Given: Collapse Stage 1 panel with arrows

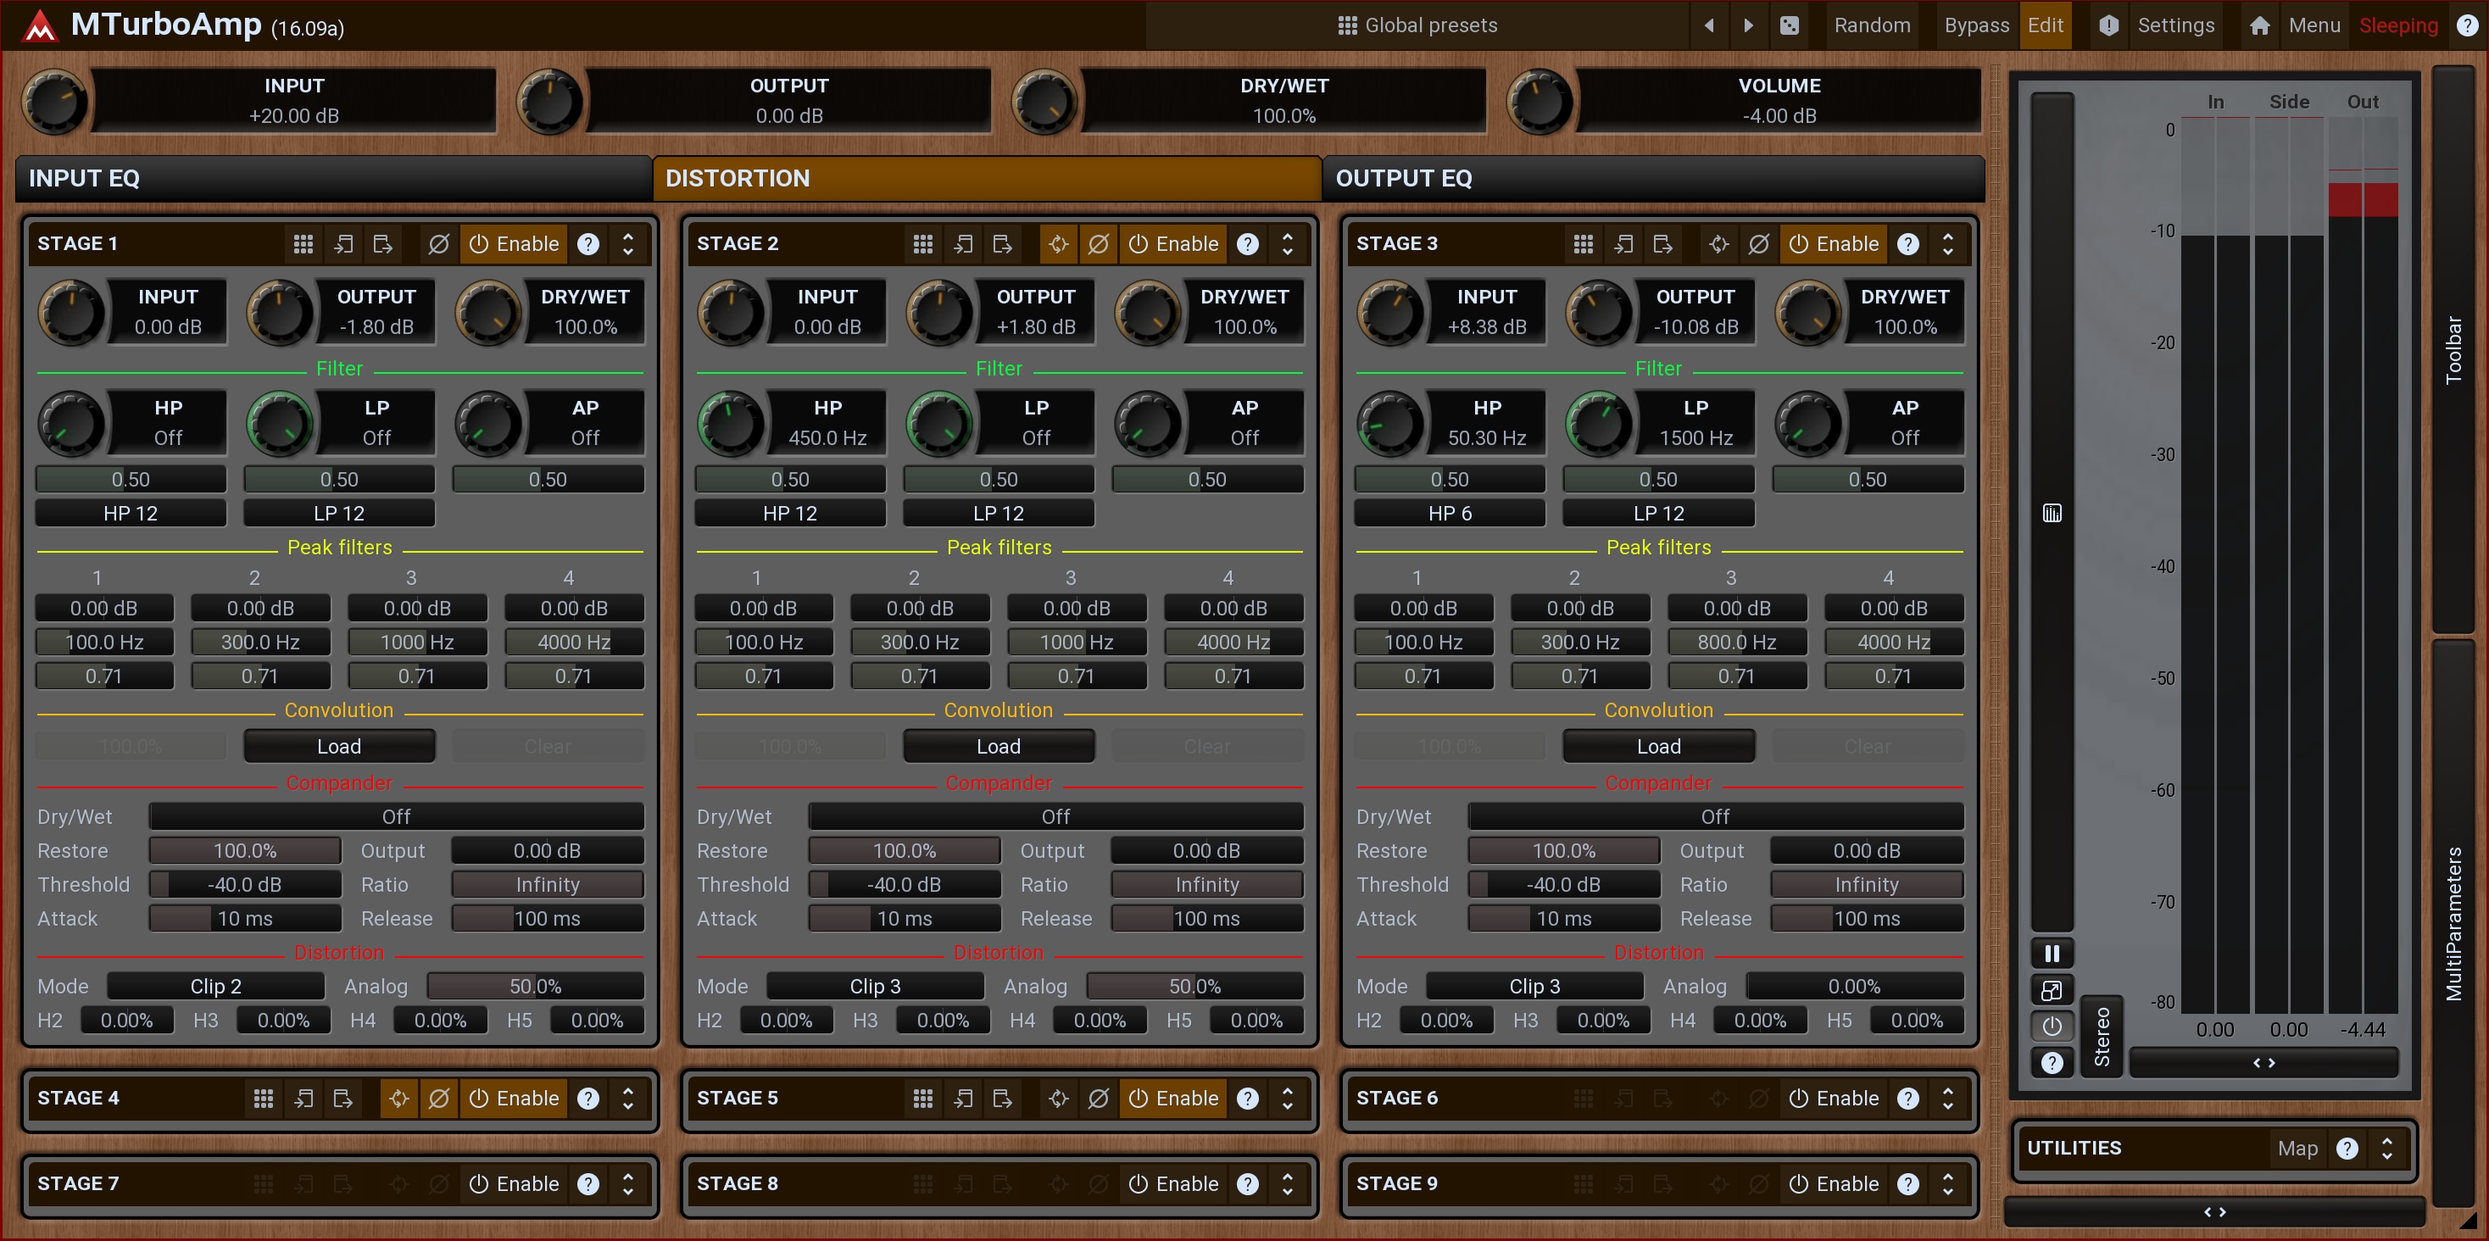Looking at the screenshot, I should (628, 244).
